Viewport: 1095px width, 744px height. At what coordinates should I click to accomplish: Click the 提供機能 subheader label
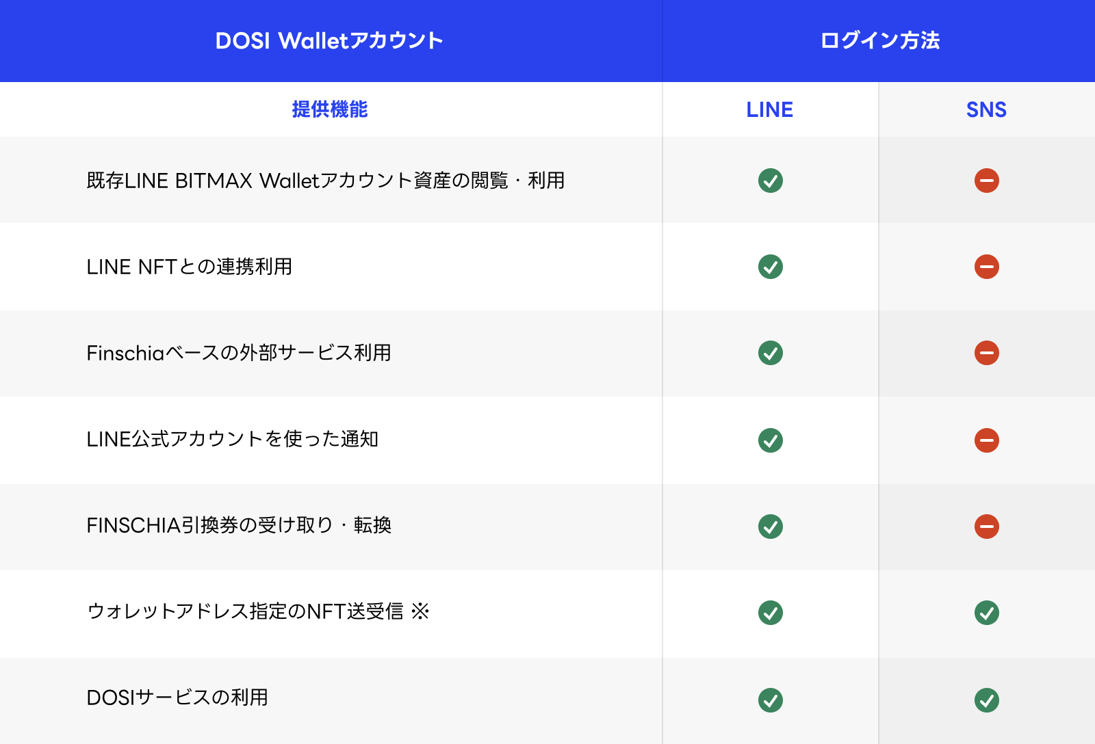329,109
